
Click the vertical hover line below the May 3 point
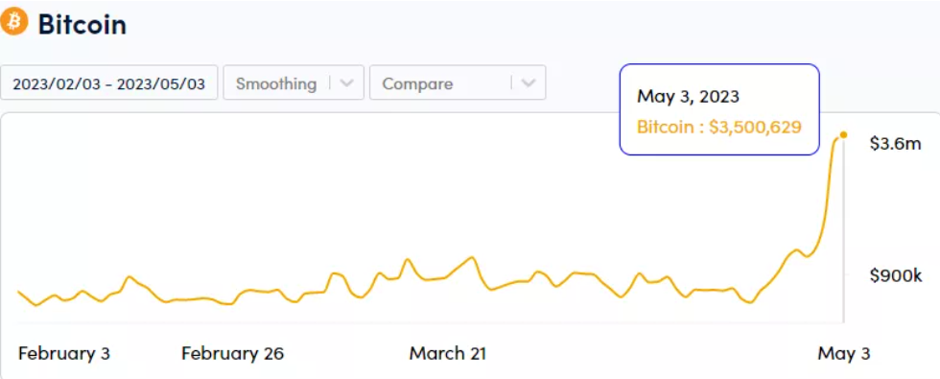pyautogui.click(x=843, y=231)
